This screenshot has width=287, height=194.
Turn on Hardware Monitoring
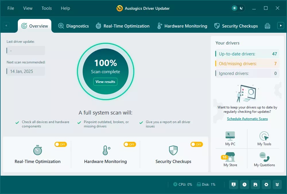(x=130, y=144)
